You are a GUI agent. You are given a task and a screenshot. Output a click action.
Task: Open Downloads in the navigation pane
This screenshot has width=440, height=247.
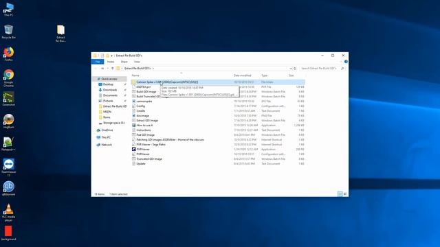[x=110, y=90]
